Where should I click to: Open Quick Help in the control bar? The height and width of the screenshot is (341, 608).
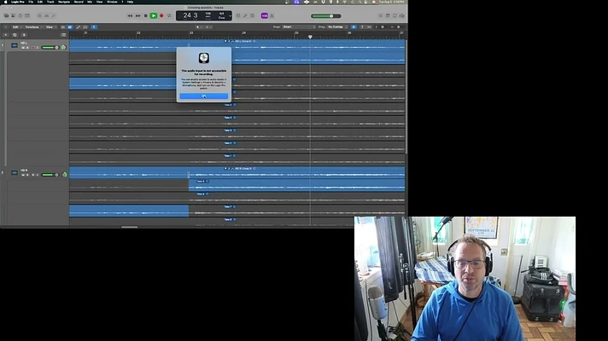pos(20,16)
